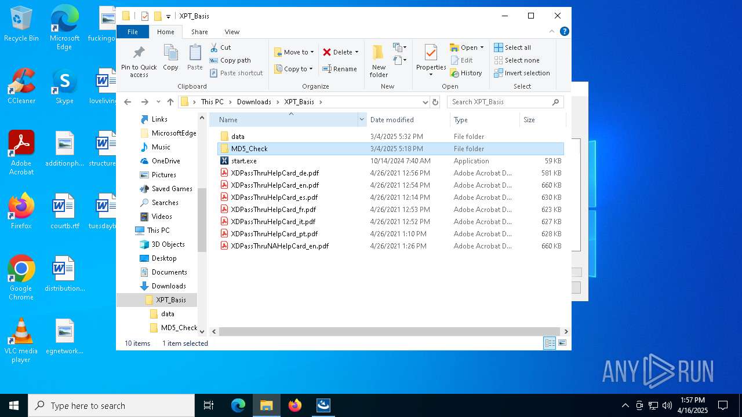Open the History command
This screenshot has height=417, width=742.
coord(466,73)
